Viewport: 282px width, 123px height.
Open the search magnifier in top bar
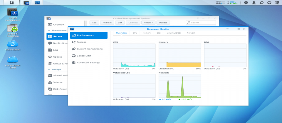[261, 3]
